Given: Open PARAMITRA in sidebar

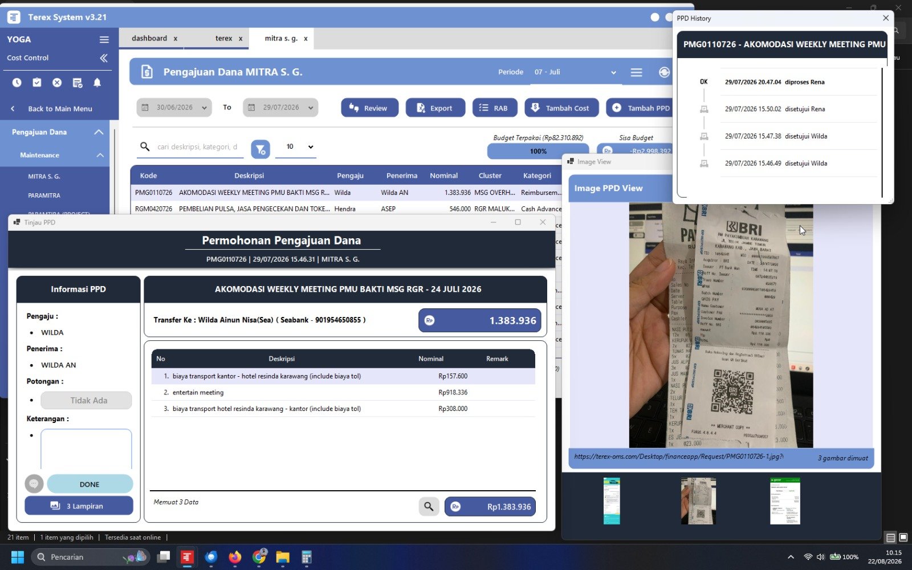Looking at the screenshot, I should 44,196.
